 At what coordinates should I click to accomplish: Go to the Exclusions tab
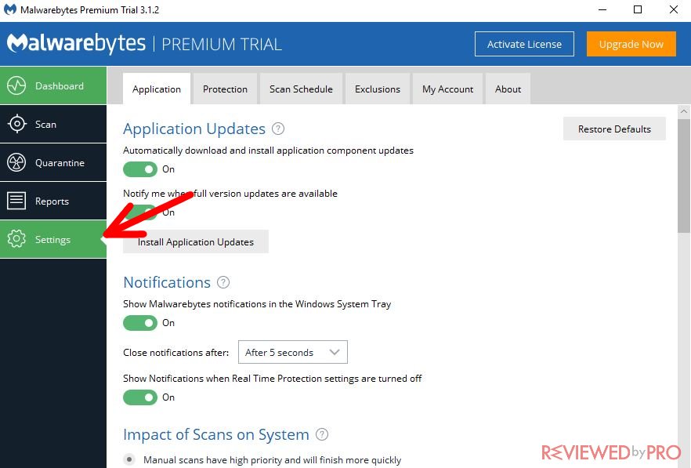click(378, 89)
